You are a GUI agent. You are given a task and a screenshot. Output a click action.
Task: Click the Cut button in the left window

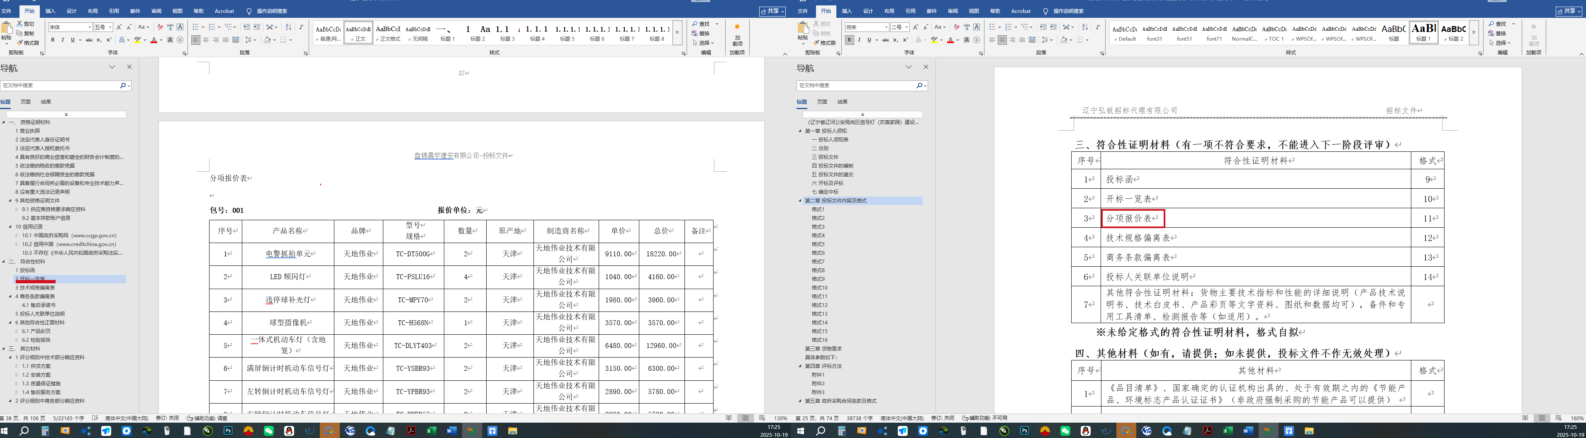point(25,24)
